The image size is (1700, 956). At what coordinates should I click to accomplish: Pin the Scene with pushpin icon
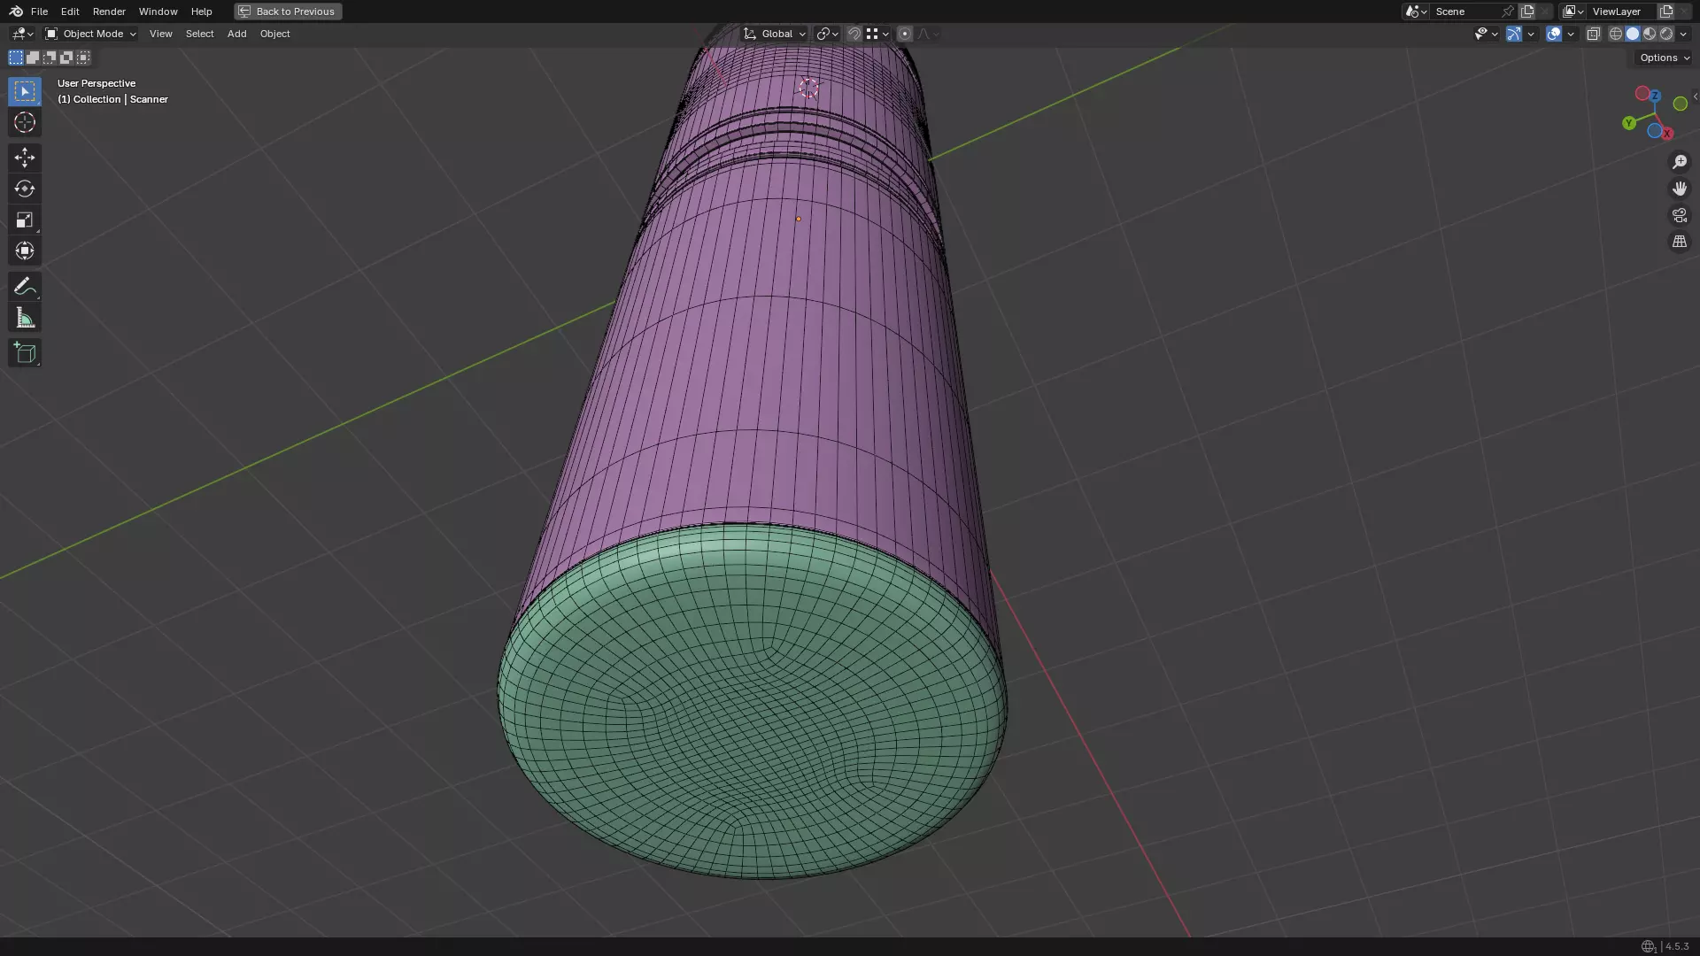1508,12
